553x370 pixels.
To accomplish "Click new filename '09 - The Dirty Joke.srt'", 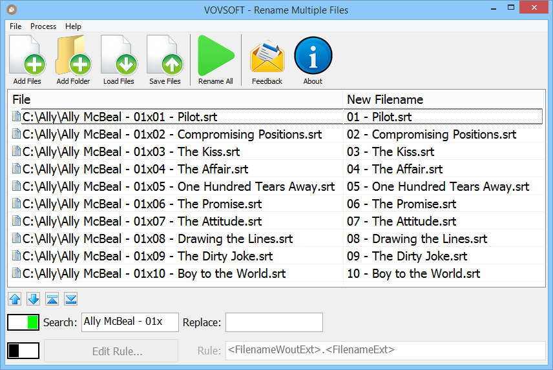I will point(407,257).
